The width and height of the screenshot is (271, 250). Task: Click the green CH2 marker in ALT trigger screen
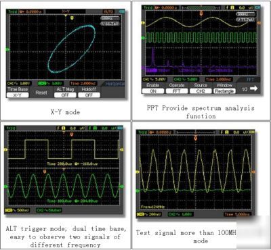tap(6, 186)
